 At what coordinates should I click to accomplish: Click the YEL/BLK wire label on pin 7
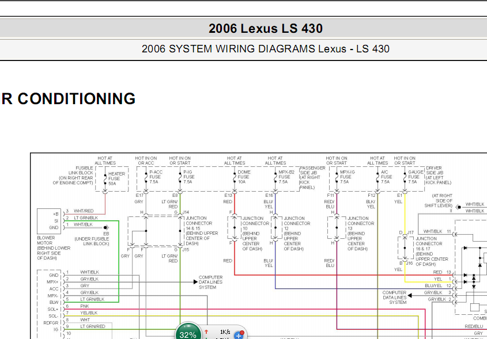pos(89,313)
